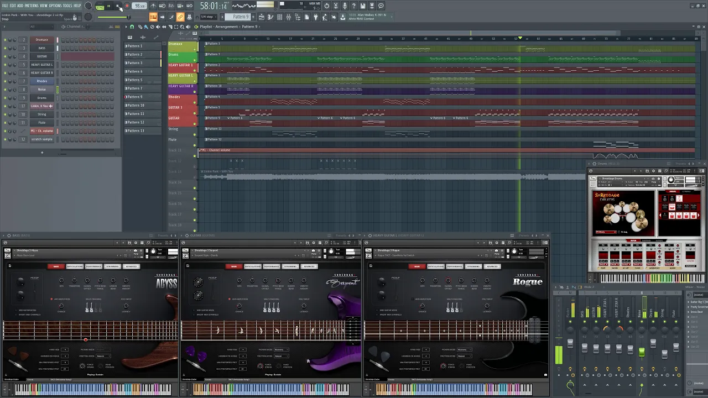Open the Piano roll via toolbar shortcut icon
The height and width of the screenshot is (398, 708).
(x=270, y=17)
